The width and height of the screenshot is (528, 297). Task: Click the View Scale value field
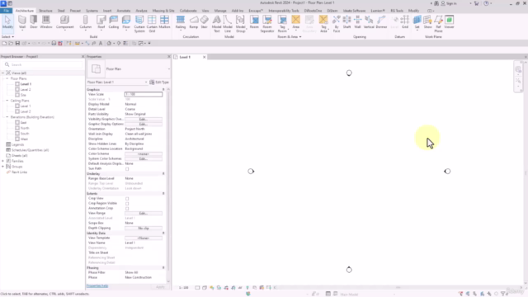click(144, 94)
